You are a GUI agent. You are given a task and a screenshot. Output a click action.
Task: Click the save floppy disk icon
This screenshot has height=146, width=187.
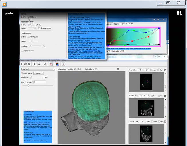tap(29, 64)
